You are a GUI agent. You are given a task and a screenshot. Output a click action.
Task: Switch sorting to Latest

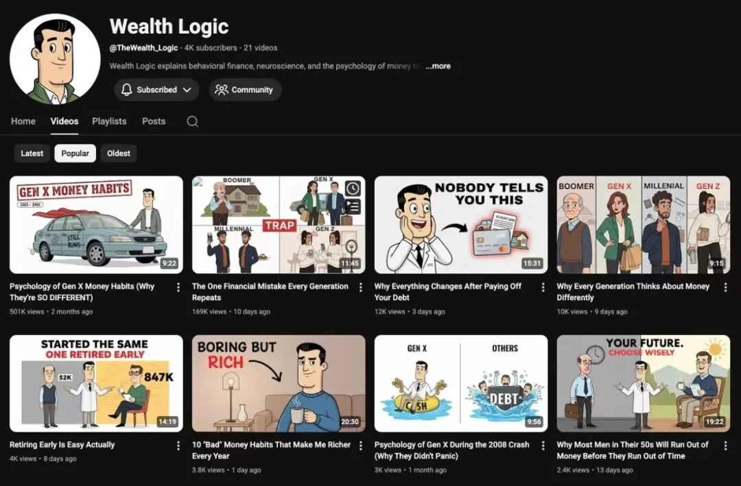click(x=32, y=153)
